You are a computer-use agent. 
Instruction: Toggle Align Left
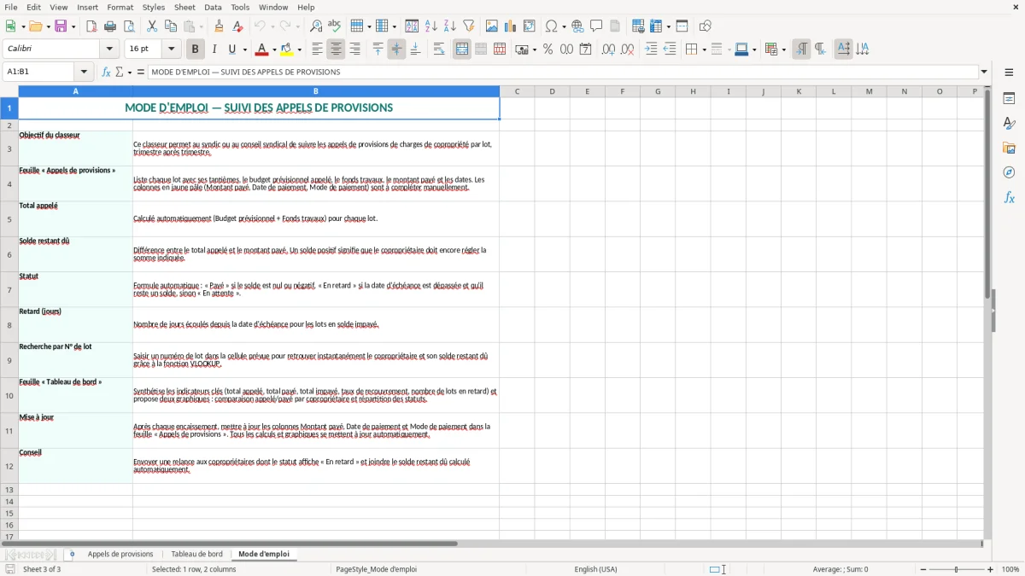317,49
